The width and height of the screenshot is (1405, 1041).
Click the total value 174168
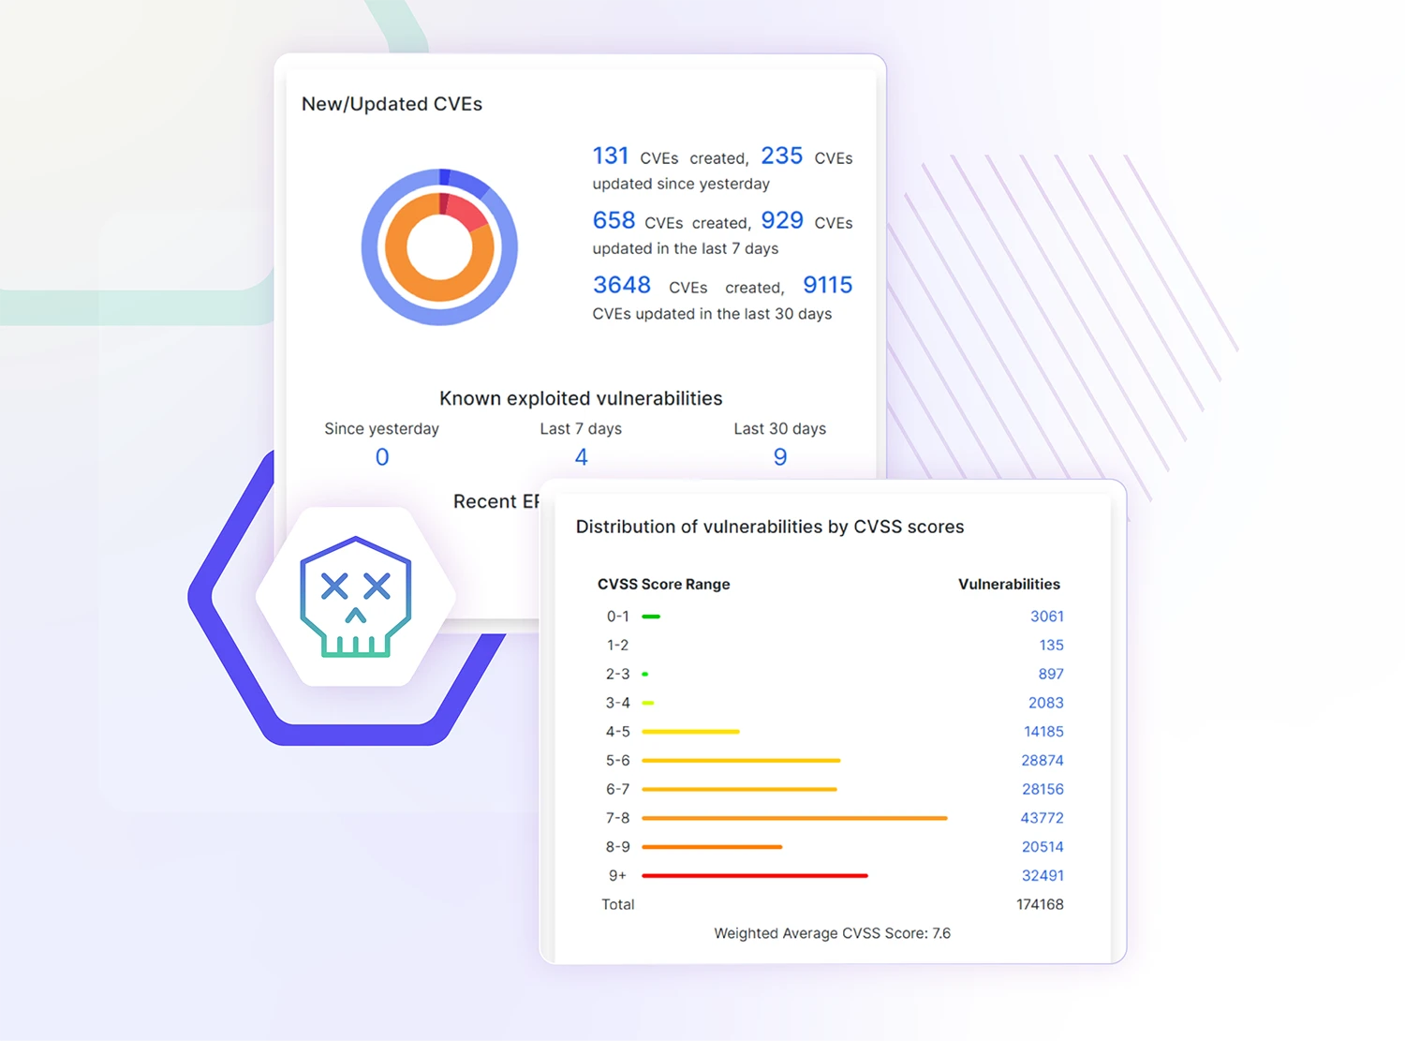coord(1040,905)
